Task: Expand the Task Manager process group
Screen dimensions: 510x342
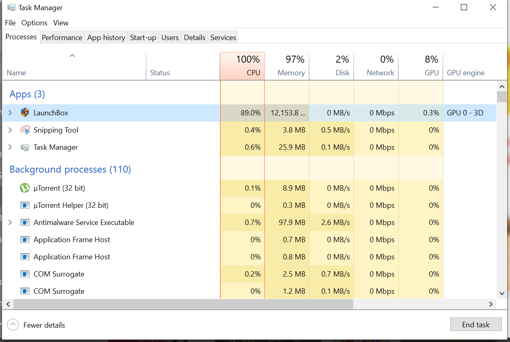Action: click(11, 147)
